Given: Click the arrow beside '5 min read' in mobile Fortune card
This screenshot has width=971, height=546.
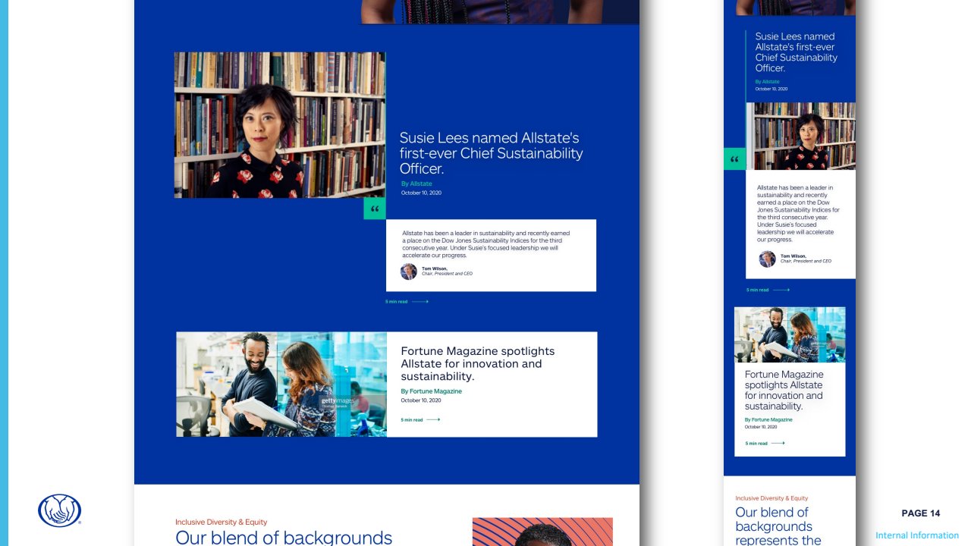Looking at the screenshot, I should point(778,443).
